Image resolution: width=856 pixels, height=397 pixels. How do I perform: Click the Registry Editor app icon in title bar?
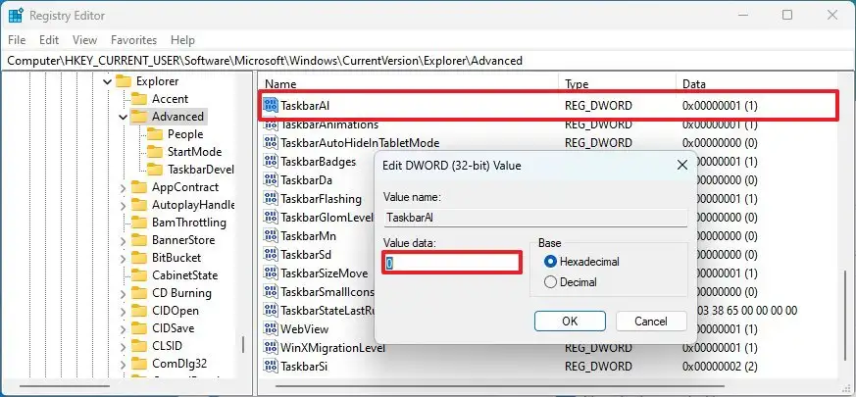pyautogui.click(x=16, y=15)
